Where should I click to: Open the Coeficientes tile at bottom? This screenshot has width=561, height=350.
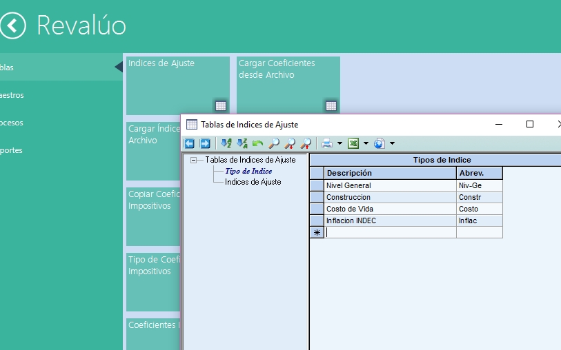pos(153,334)
